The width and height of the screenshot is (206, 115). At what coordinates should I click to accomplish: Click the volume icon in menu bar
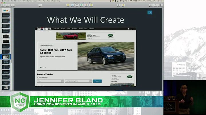click(128, 1)
